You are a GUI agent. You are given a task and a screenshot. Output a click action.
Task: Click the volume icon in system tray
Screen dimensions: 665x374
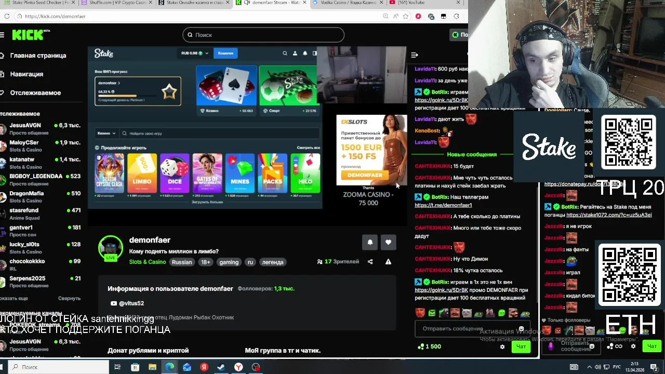597,367
